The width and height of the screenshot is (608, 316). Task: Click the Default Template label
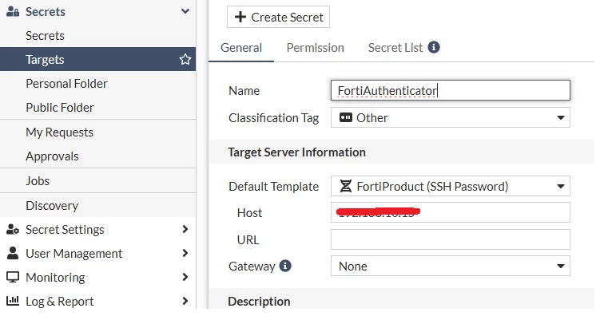[x=273, y=186]
